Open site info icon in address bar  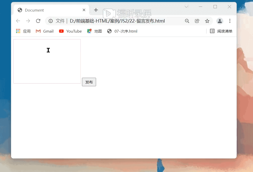pos(51,21)
